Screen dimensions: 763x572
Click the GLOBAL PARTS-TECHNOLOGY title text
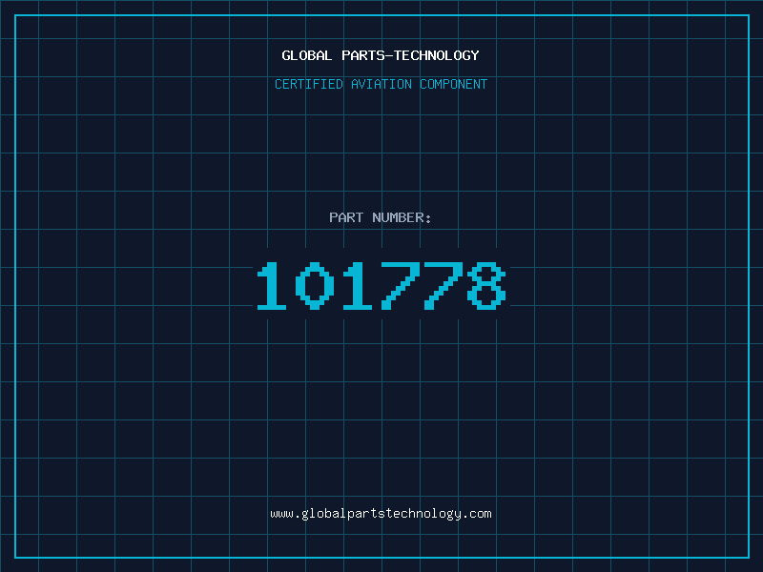click(x=381, y=55)
